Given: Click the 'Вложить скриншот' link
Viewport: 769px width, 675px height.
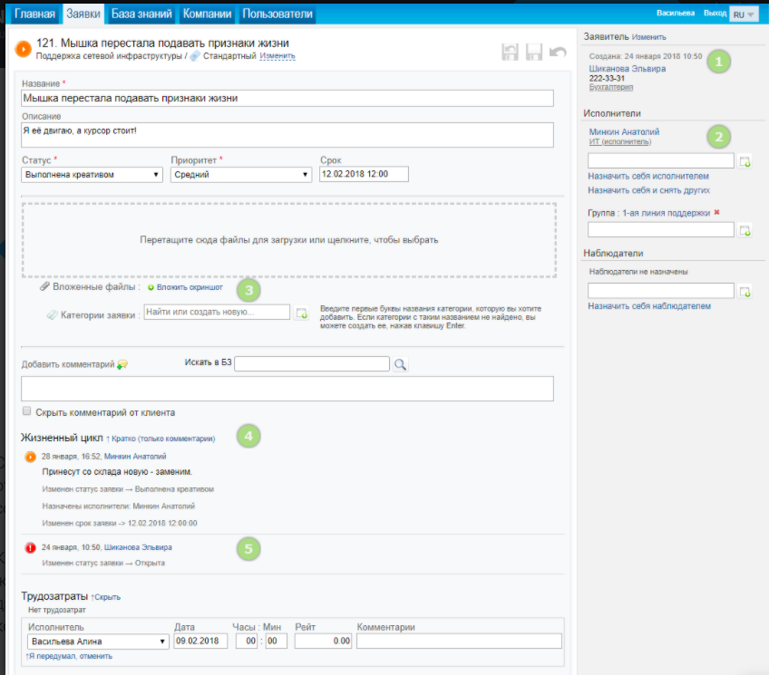Looking at the screenshot, I should pos(190,287).
